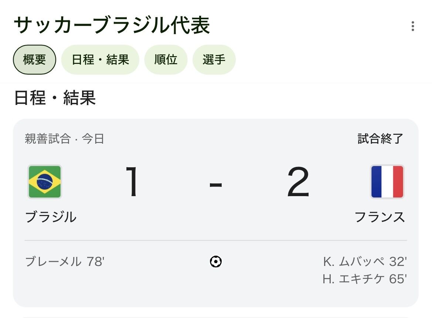Select scorer H. エキチケ 65'

[364, 279]
